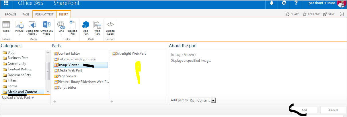Select Get started with your site part
Image resolution: width=347 pixels, height=117 pixels.
coord(77,59)
